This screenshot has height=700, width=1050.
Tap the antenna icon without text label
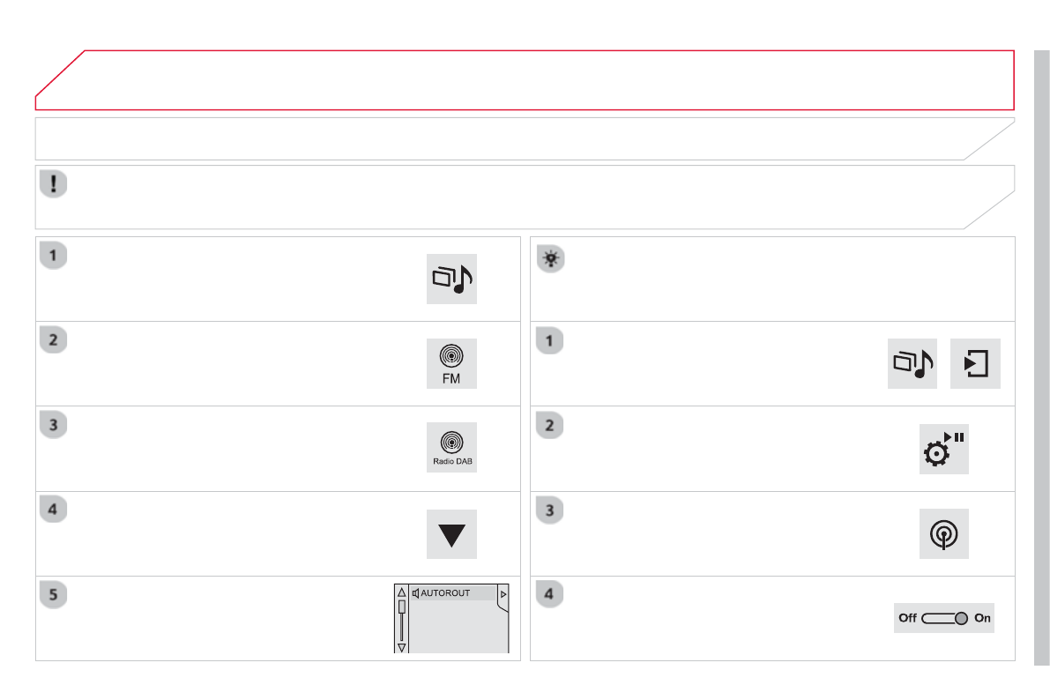tap(943, 533)
